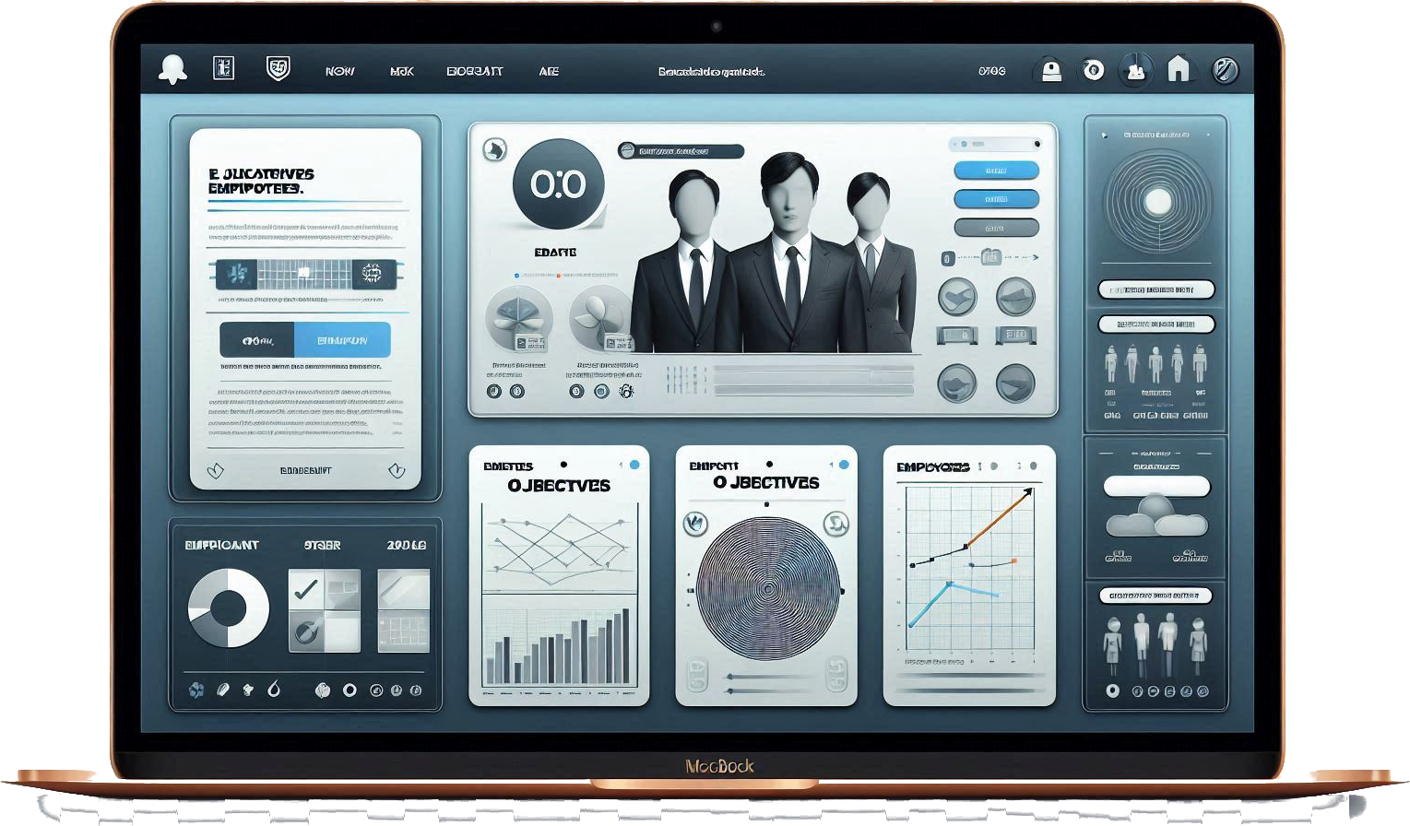The height and width of the screenshot is (826, 1410).
Task: Open the dropdown bar above the people
Action: click(x=681, y=150)
